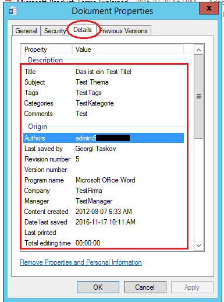Click the Categories value 'TestKategorie'
Viewport: 224px width, 302px height.
coord(95,103)
